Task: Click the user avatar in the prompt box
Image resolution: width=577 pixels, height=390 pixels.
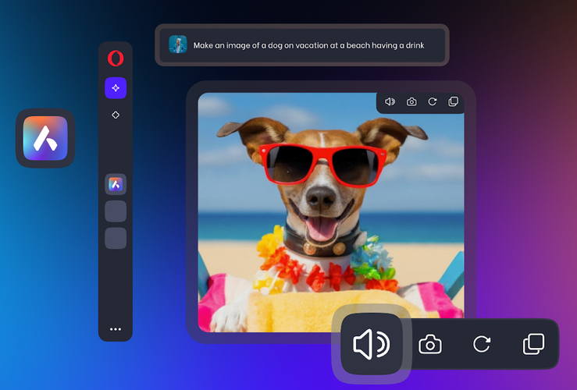Action: tap(178, 44)
